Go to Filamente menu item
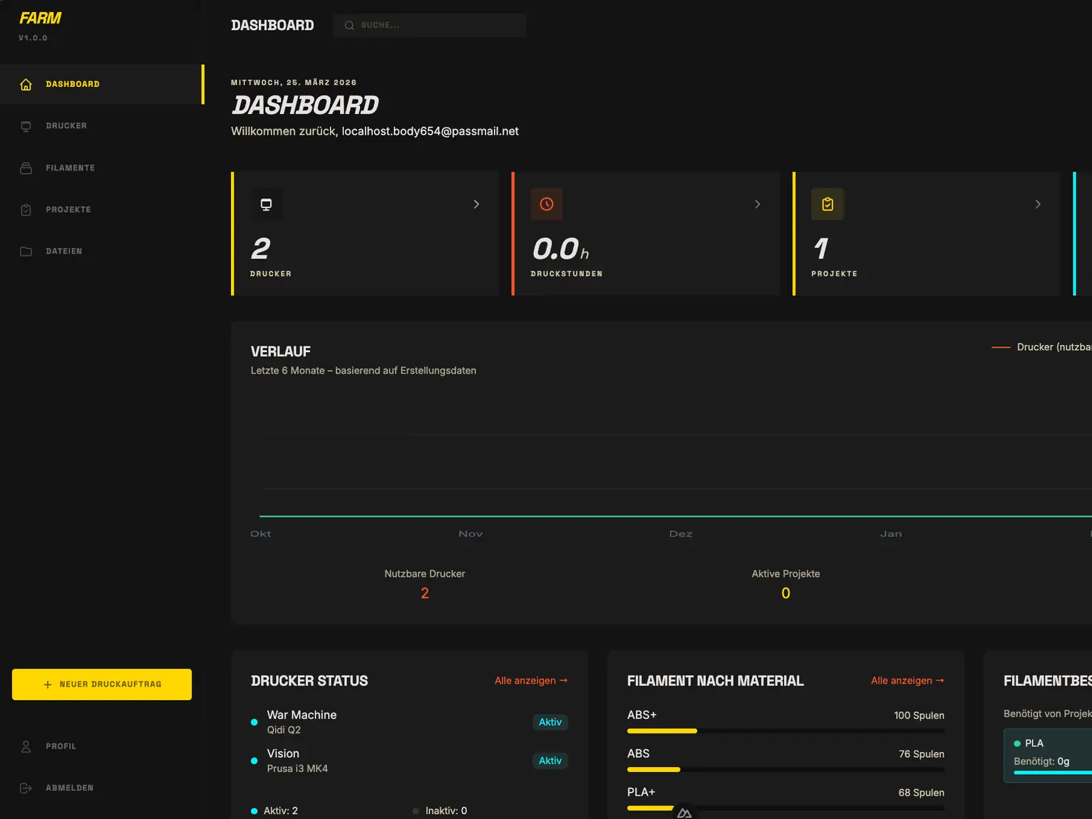 coord(102,168)
